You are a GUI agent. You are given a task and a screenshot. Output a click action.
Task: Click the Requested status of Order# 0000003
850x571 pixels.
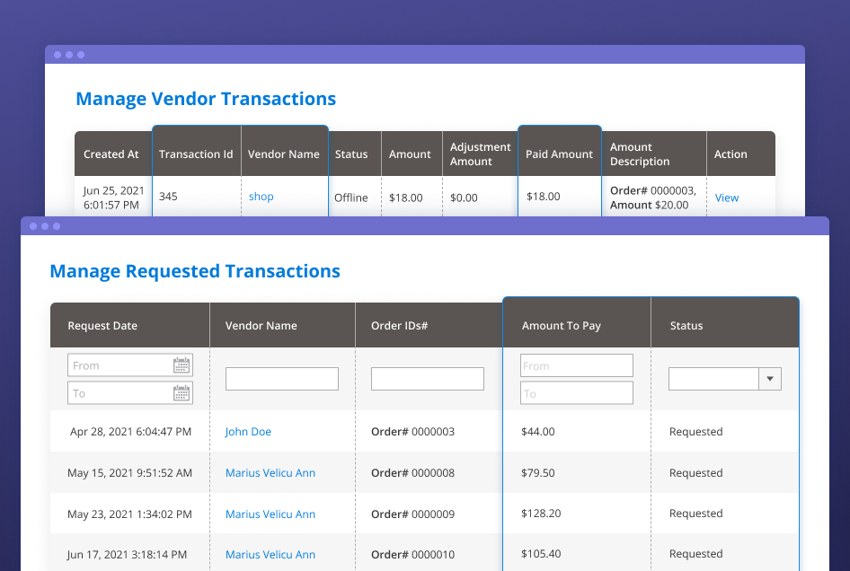695,431
